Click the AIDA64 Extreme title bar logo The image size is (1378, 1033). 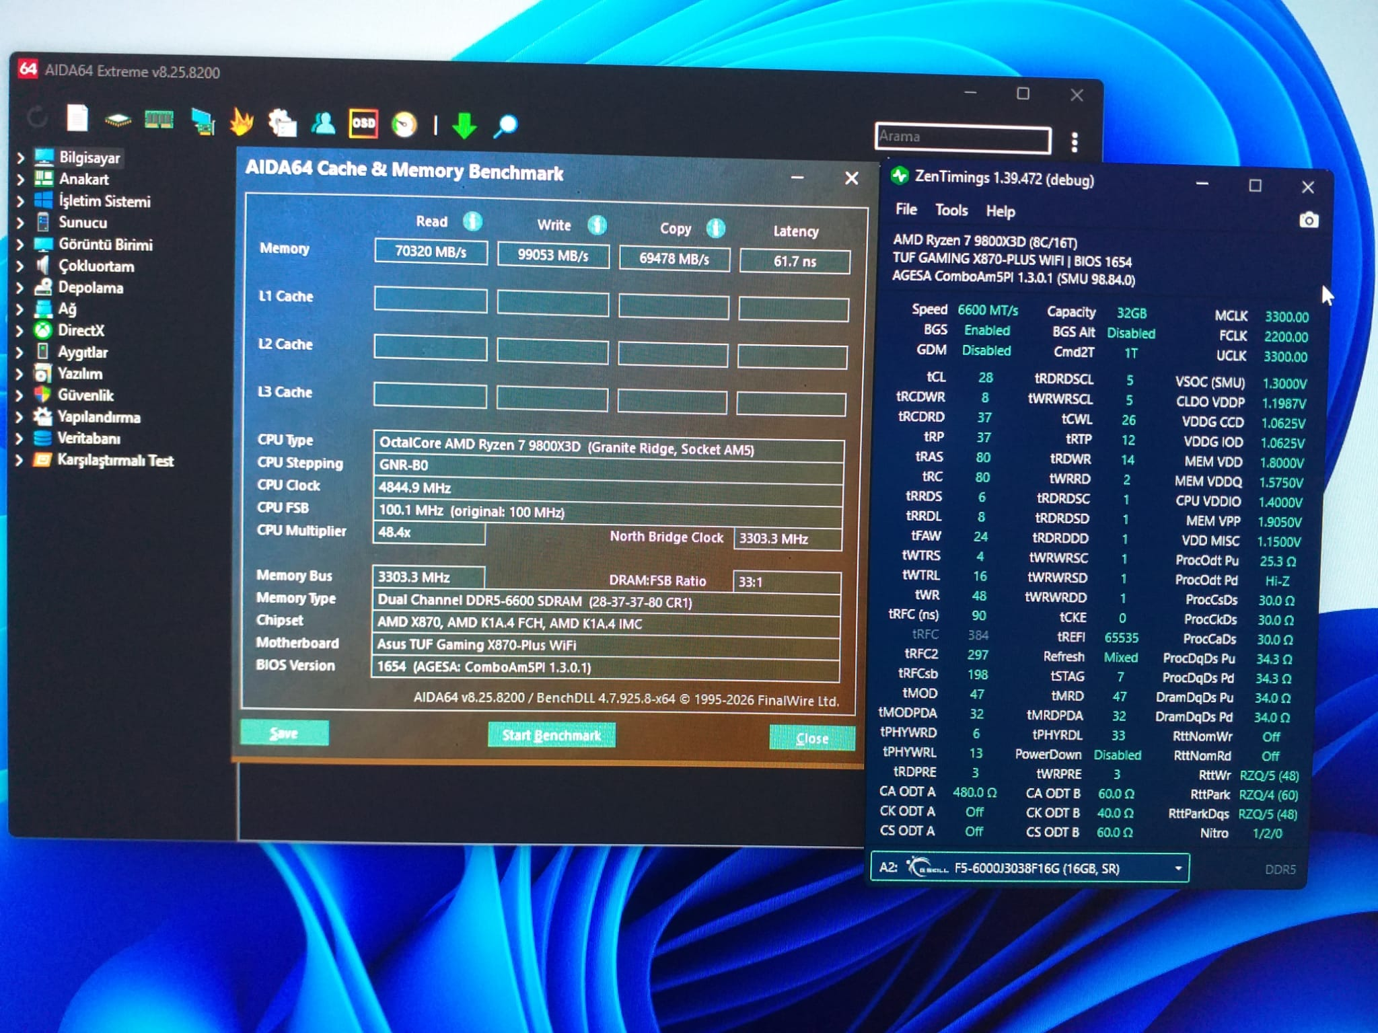click(28, 69)
